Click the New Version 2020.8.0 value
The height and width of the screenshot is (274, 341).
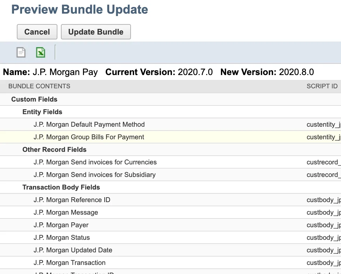[x=297, y=72]
